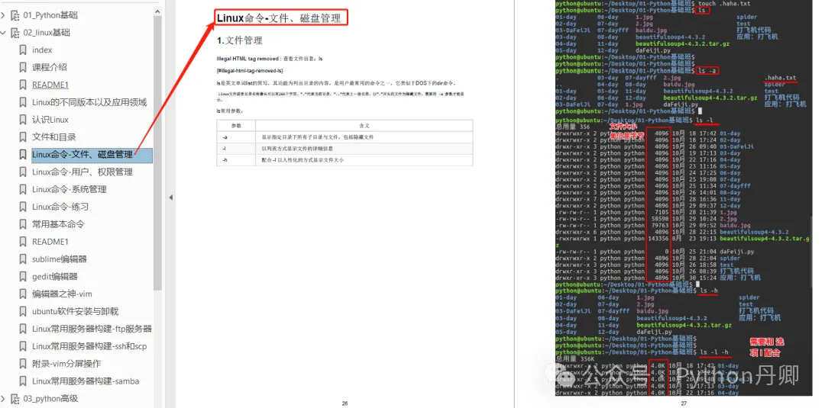Select the 认识Linux bookmark
This screenshot has width=825, height=408.
pos(50,120)
